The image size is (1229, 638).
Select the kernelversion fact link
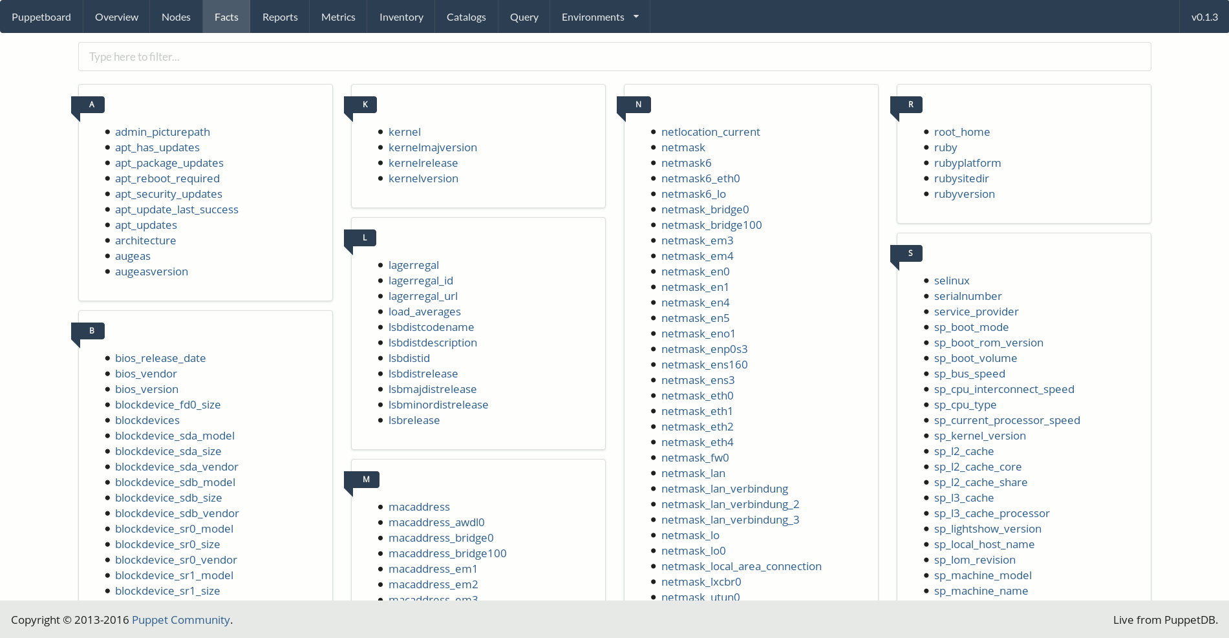point(423,178)
